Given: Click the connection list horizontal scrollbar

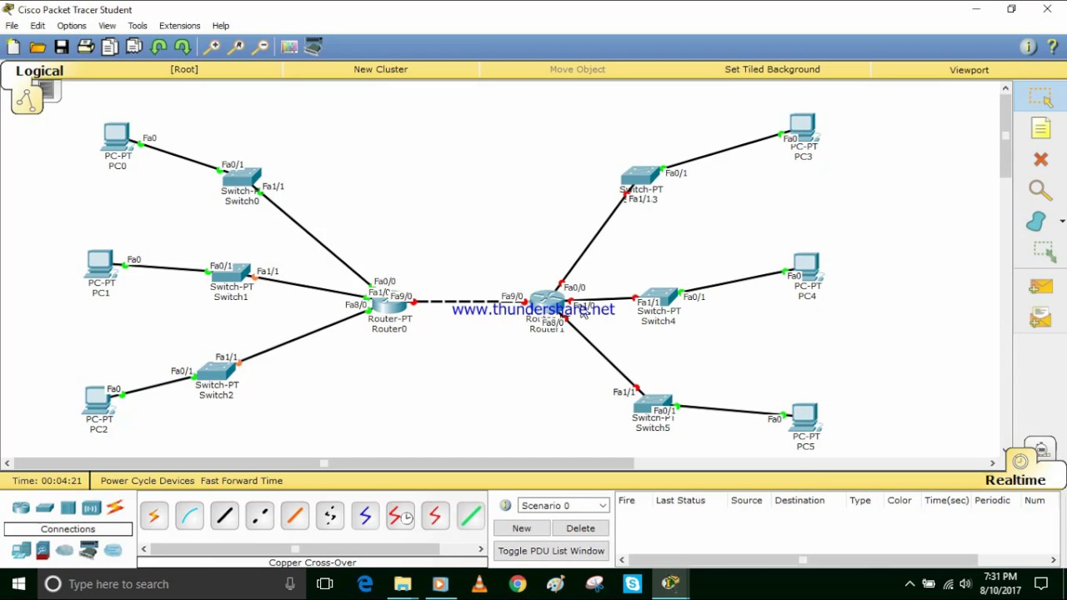Looking at the screenshot, I should (x=313, y=548).
